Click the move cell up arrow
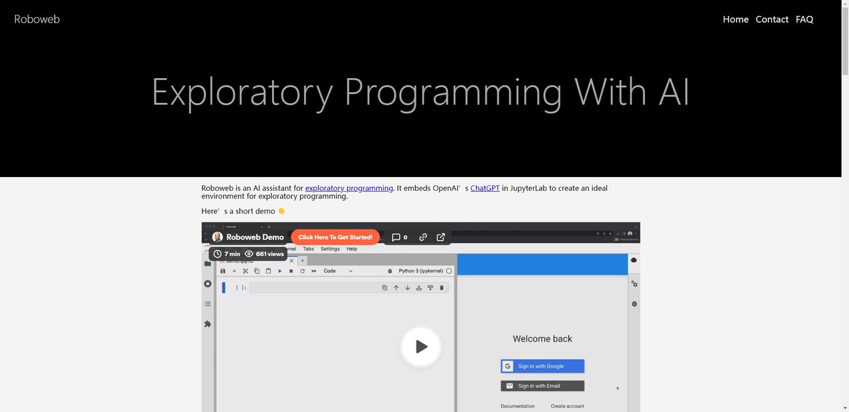This screenshot has height=412, width=849. click(396, 288)
